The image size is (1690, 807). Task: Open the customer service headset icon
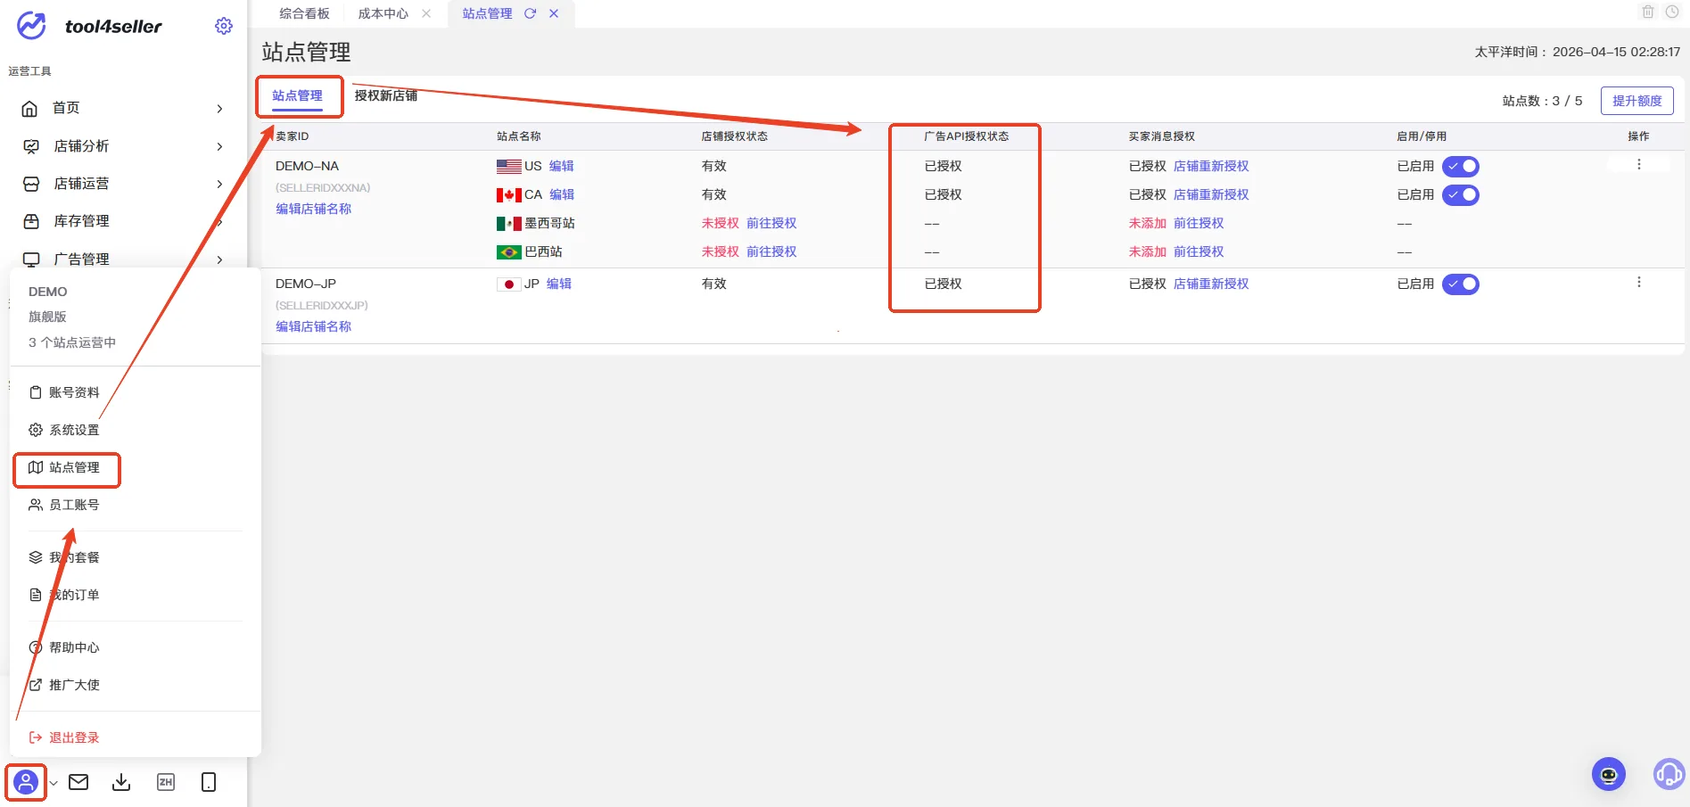pos(1669,774)
